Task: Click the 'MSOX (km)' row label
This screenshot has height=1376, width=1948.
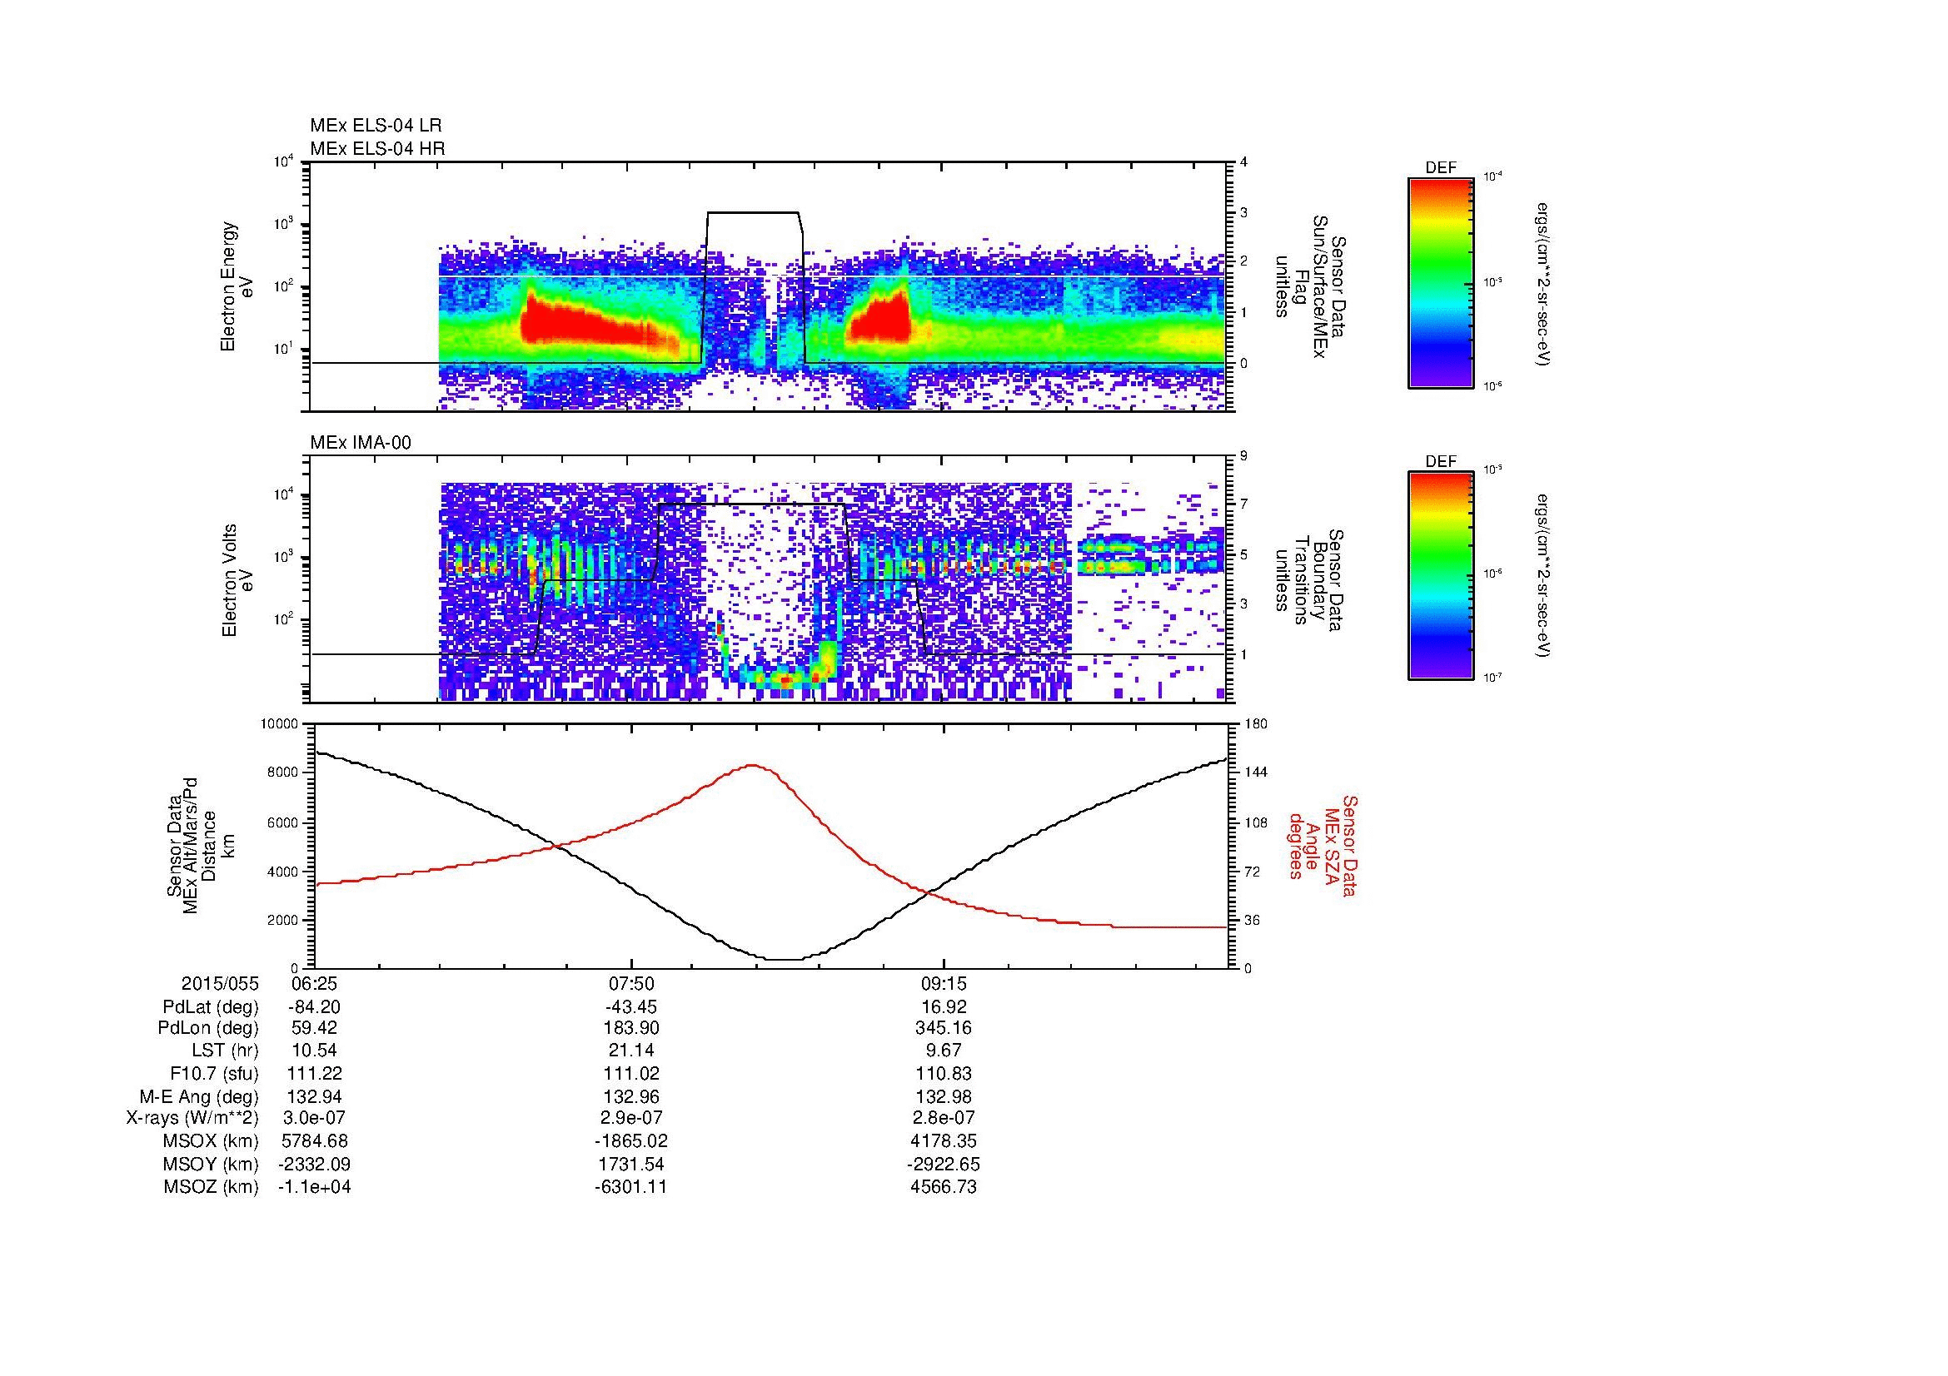Action: [212, 1141]
